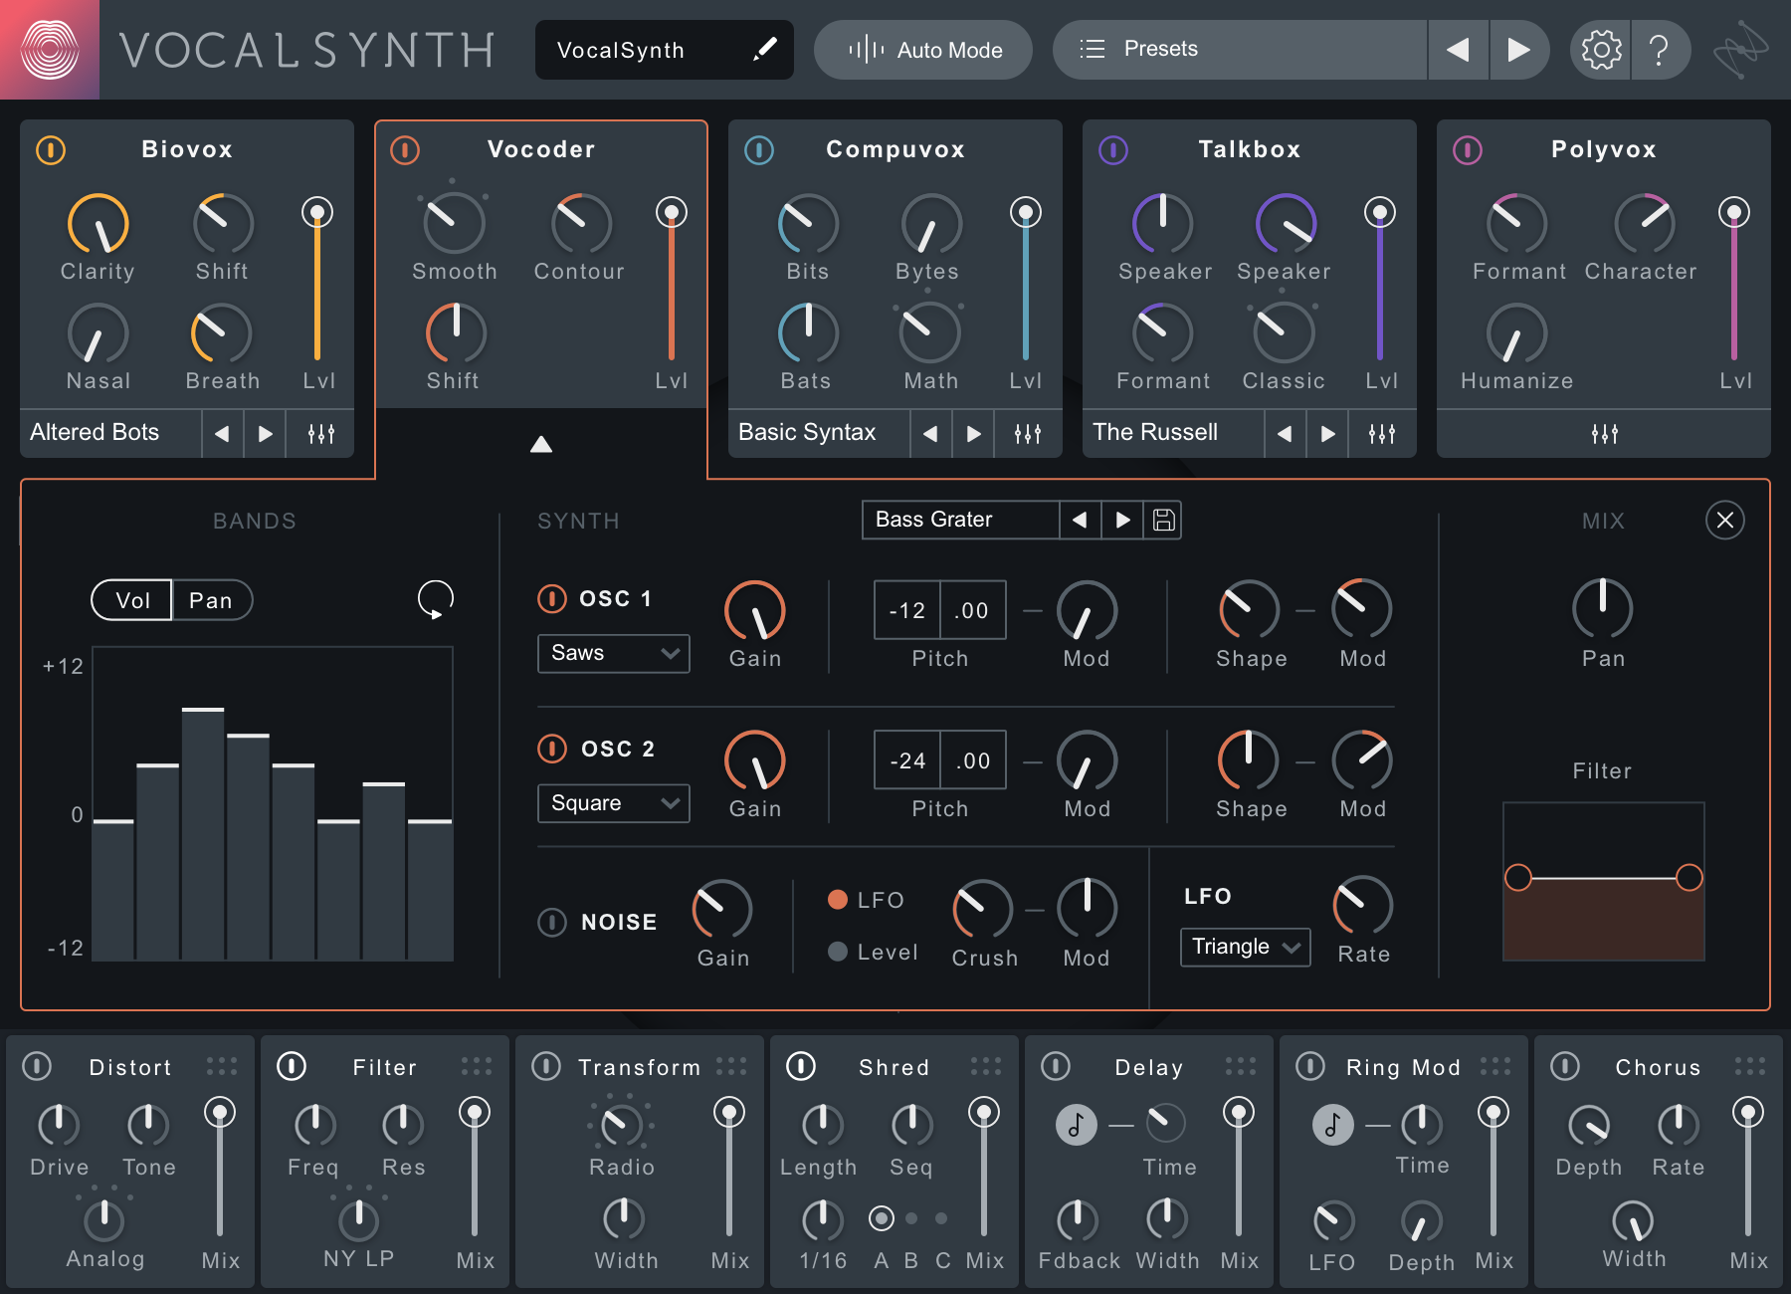The height and width of the screenshot is (1294, 1791).
Task: Open the OSC 1 Saws waveform dropdown
Action: pos(613,653)
